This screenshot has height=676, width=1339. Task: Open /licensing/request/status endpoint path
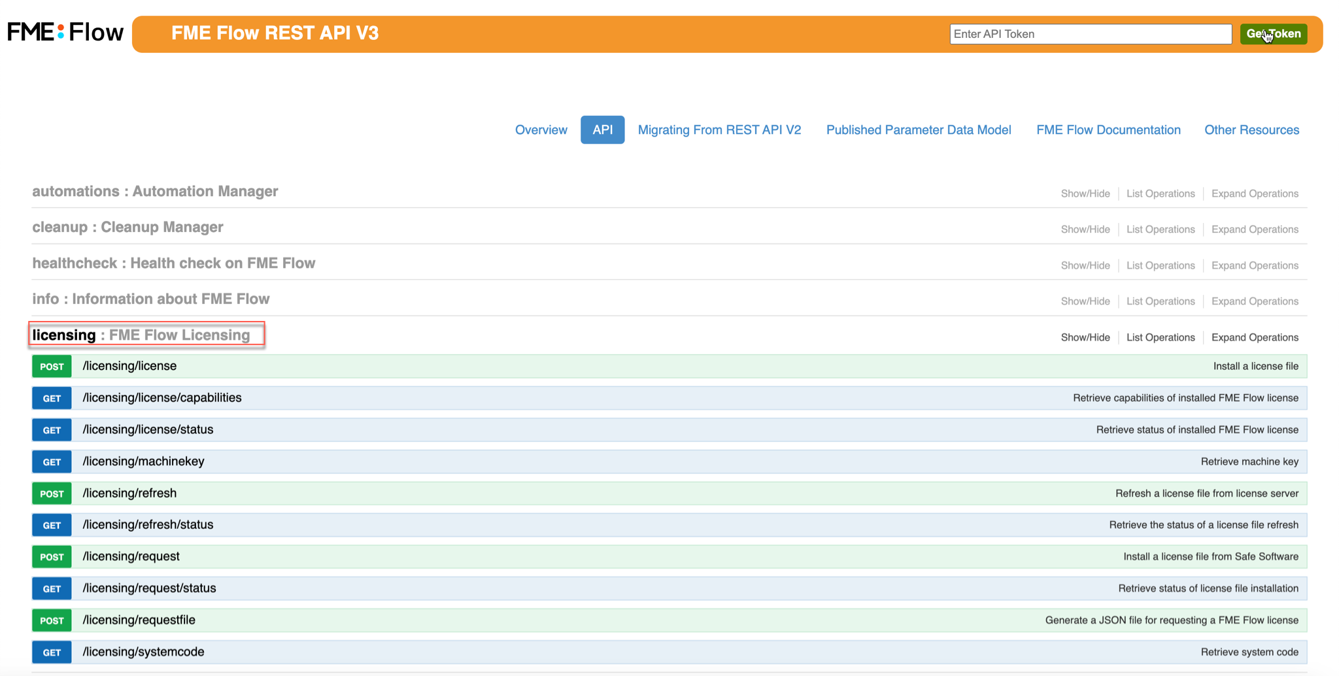pyautogui.click(x=149, y=588)
